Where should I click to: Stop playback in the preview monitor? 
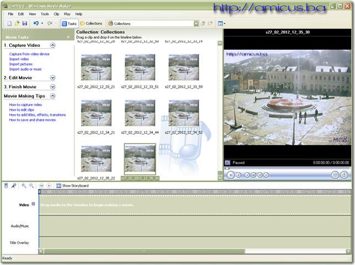pos(239,175)
